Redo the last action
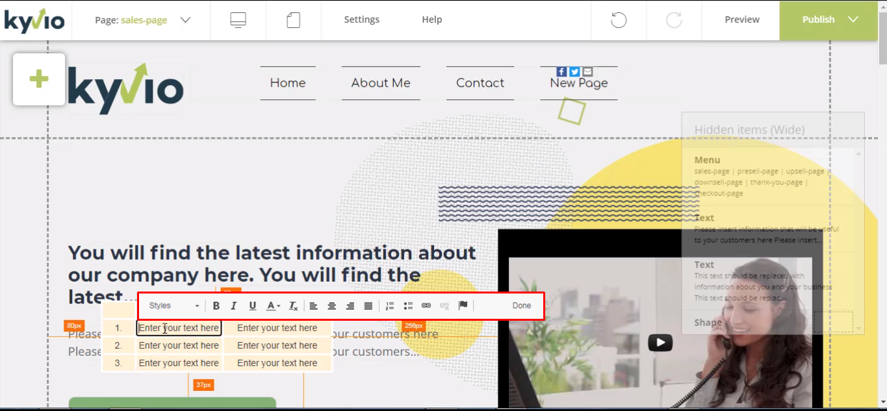This screenshot has width=887, height=411. pyautogui.click(x=675, y=20)
